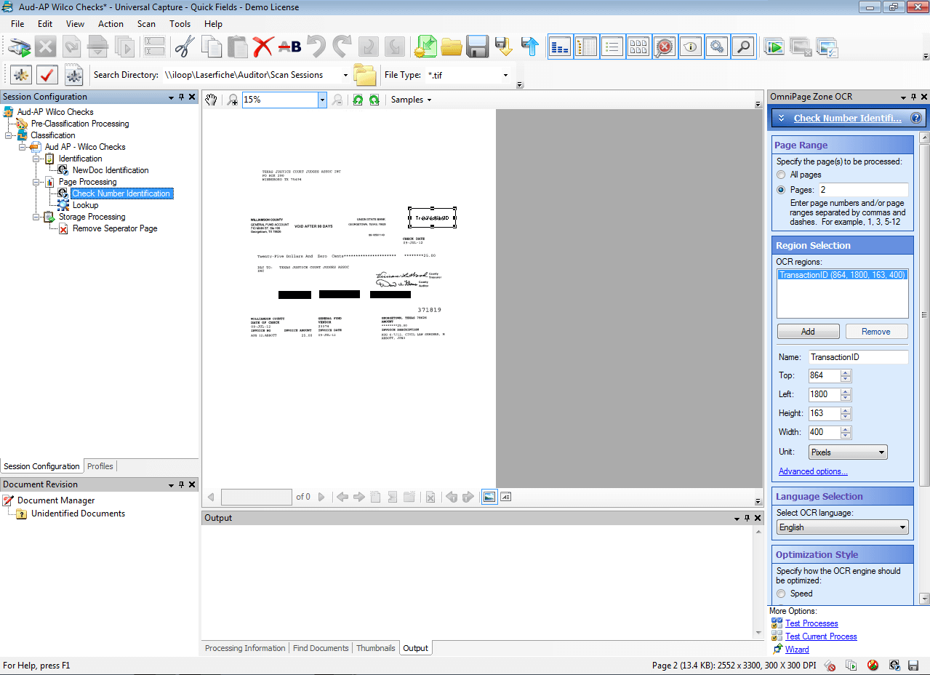Open the OCR language dropdown
The image size is (930, 675).
tap(842, 527)
